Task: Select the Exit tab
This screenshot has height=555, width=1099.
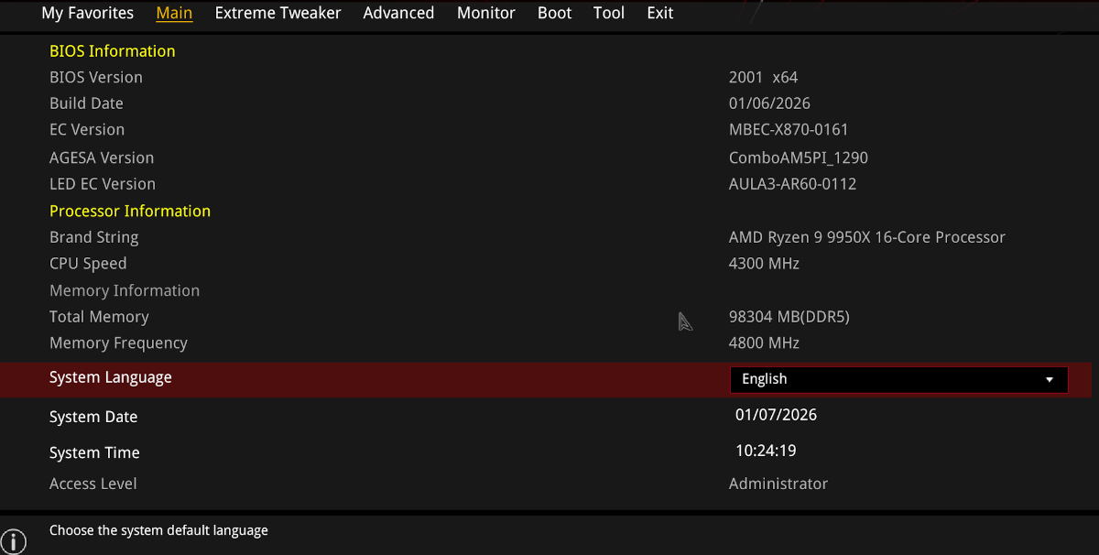Action: tap(660, 13)
